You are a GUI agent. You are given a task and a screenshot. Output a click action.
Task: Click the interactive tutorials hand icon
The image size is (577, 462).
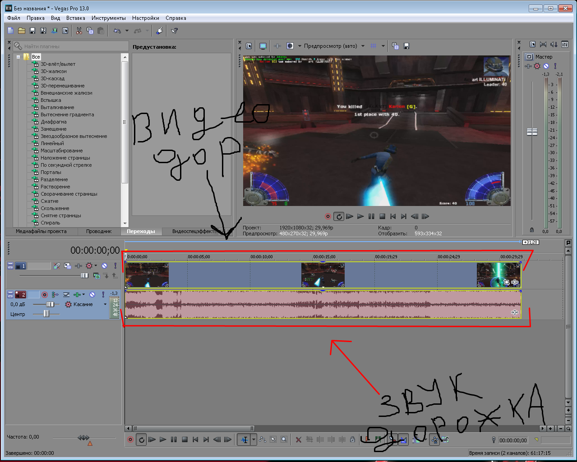(x=159, y=31)
